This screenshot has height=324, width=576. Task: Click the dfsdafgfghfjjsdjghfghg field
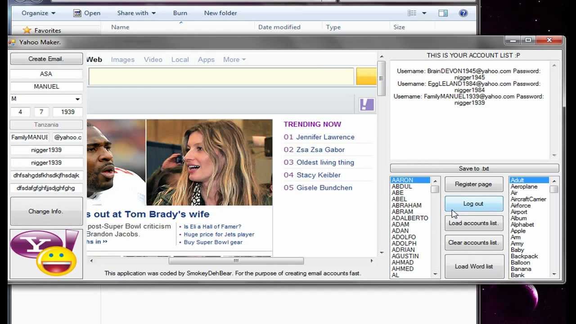pos(46,188)
